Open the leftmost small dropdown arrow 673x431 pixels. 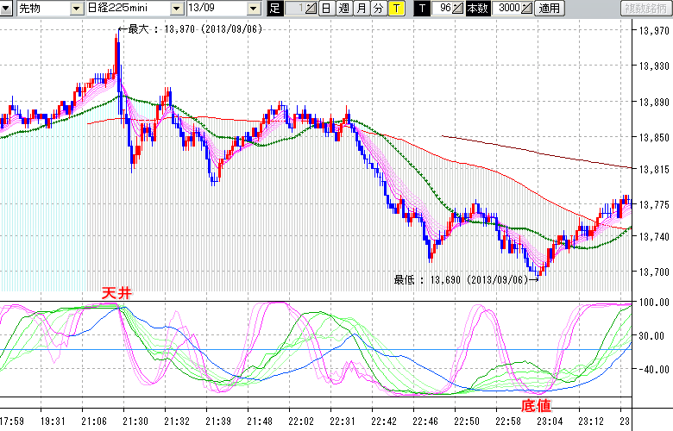7,9
